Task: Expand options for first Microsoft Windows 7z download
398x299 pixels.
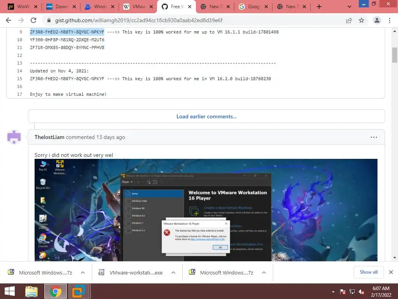Action: 83,273
